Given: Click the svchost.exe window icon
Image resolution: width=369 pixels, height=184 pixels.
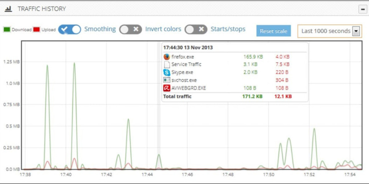Looking at the screenshot, I should click(167, 80).
